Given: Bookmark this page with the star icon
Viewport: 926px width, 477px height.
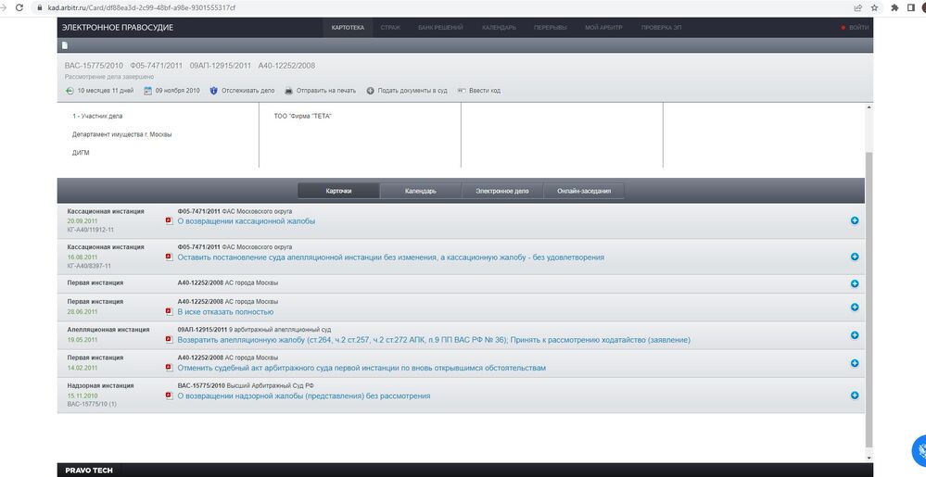Looking at the screenshot, I should coord(874,7).
